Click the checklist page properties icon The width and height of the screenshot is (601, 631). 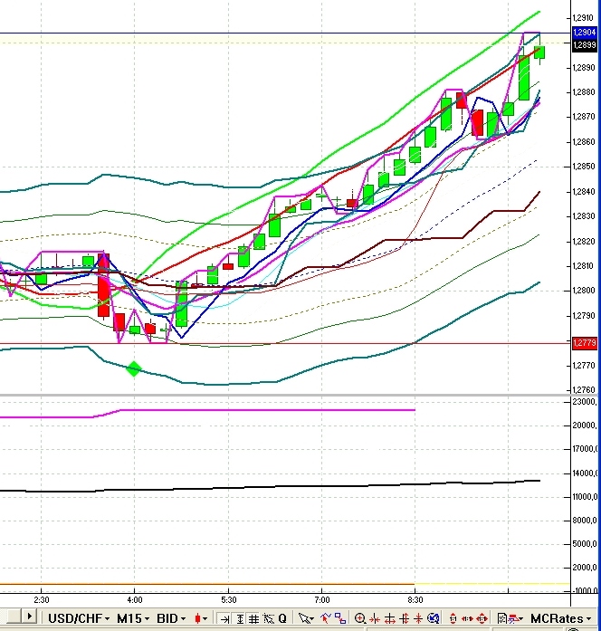point(501,618)
